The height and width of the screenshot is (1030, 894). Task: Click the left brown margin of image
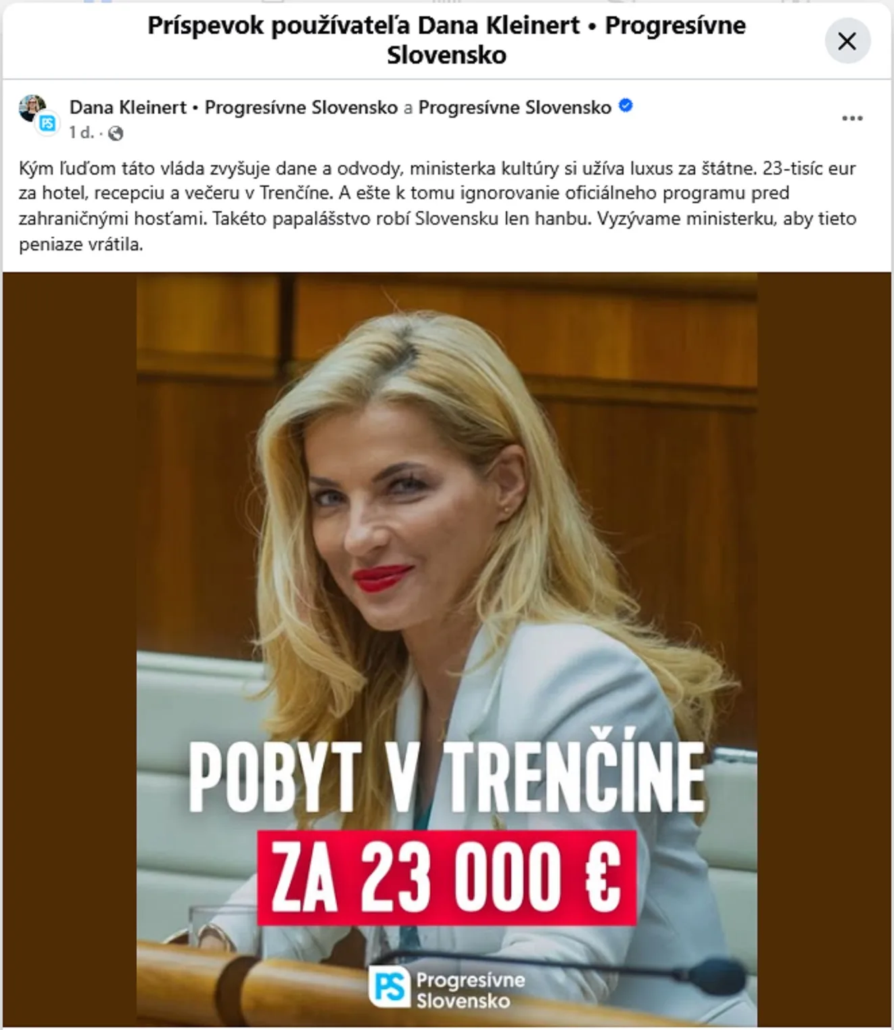click(70, 650)
